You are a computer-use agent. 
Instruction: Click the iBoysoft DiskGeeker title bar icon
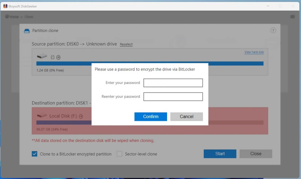tap(5, 6)
